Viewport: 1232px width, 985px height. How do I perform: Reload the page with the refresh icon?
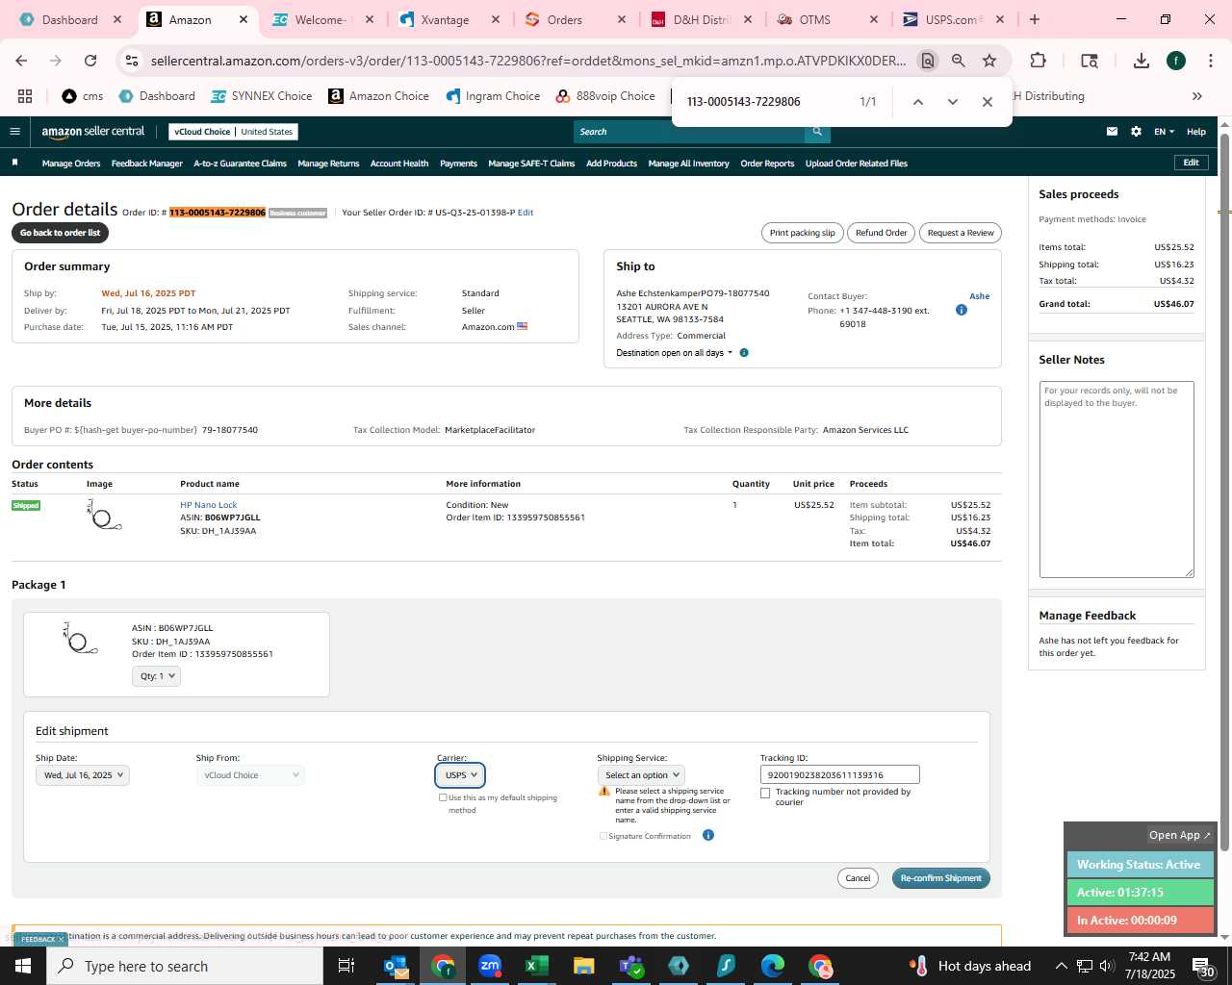(x=90, y=61)
